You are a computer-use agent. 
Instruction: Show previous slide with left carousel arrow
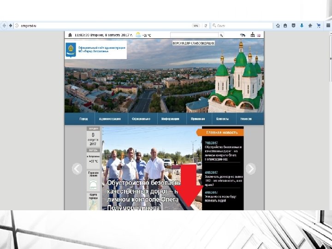click(x=77, y=169)
